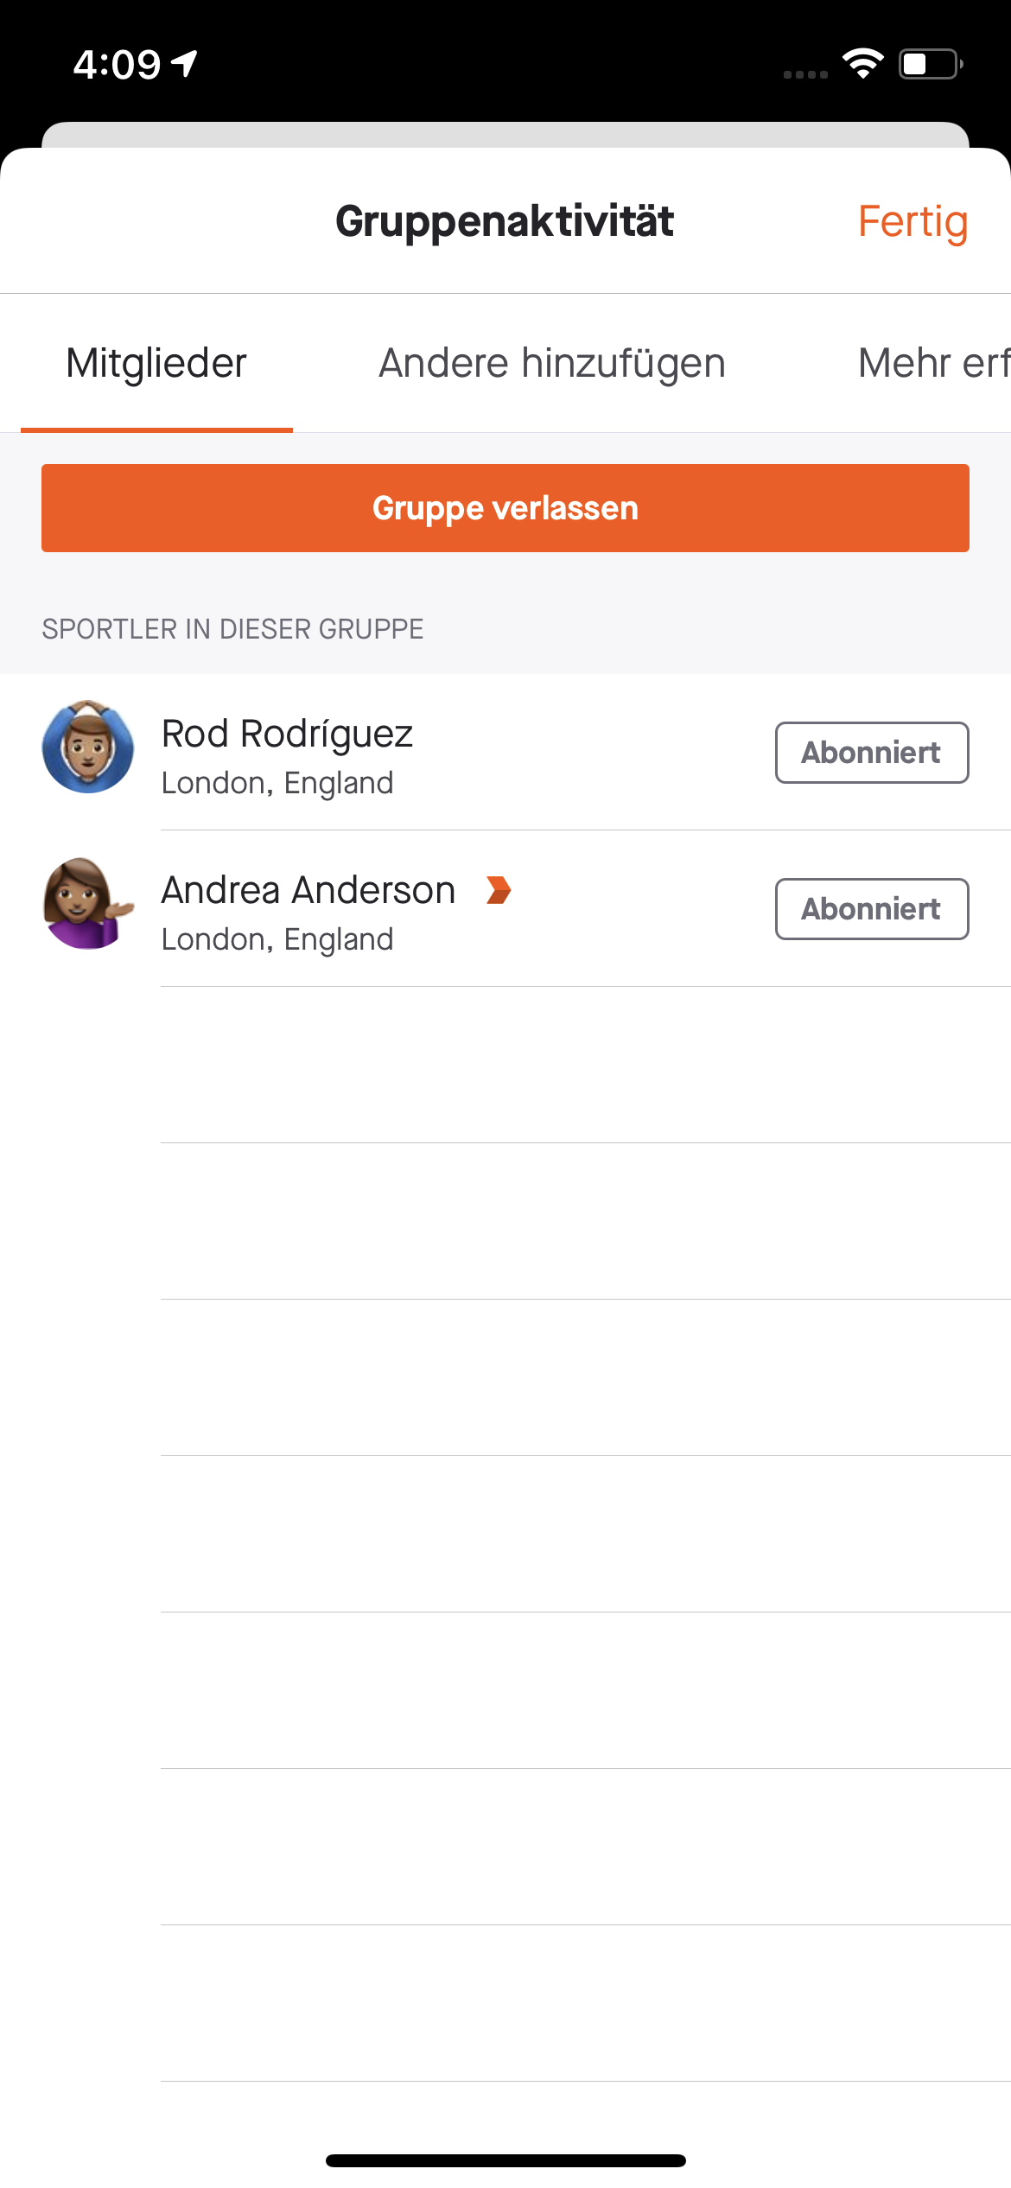Switch to the Mitglieder tab
The image size is (1011, 2188).
(x=156, y=363)
